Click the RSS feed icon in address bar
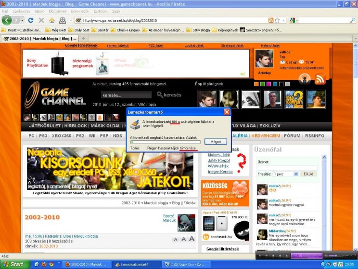The width and height of the screenshot is (358, 269). (x=271, y=20)
